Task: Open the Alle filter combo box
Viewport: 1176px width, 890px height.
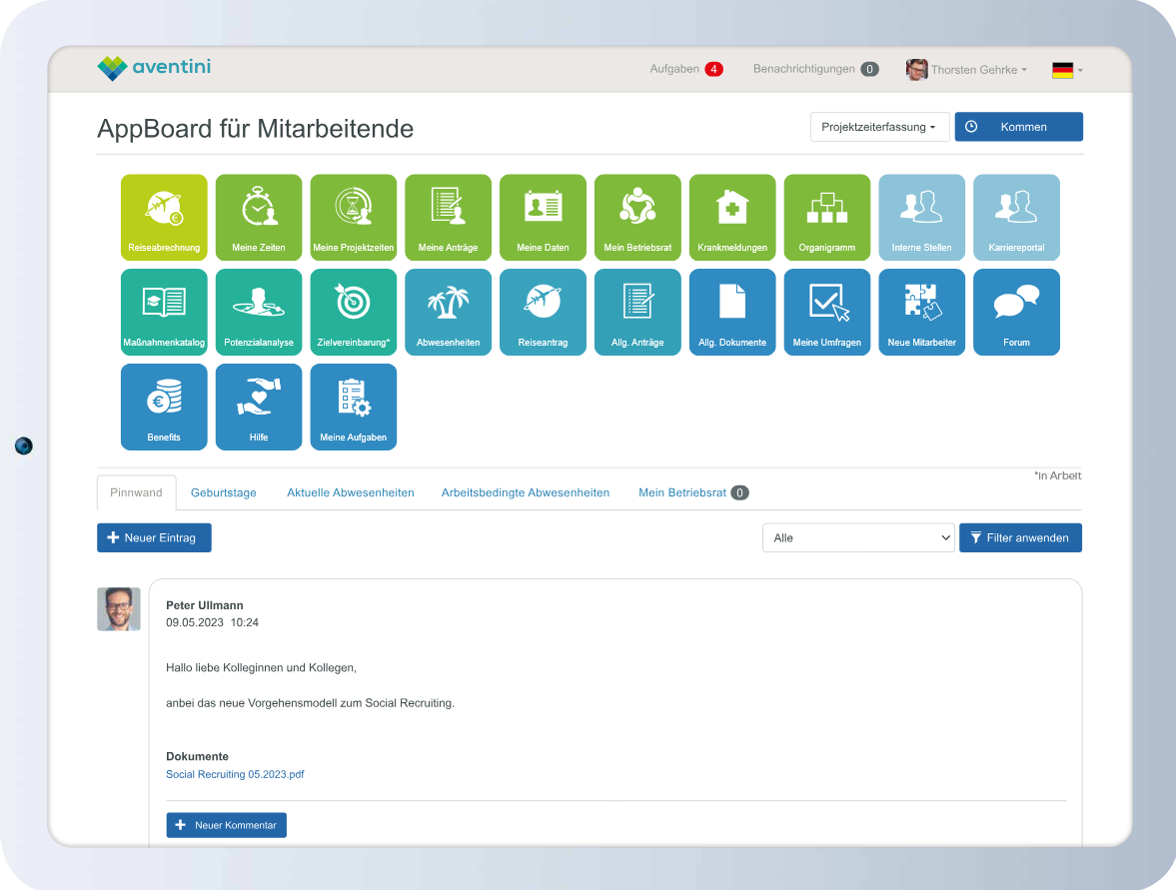Action: click(858, 537)
